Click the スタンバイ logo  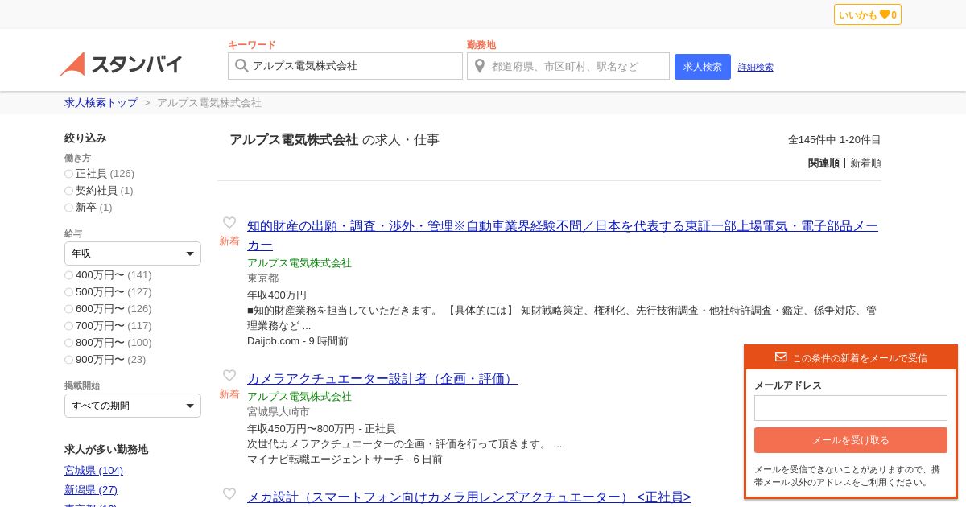121,64
